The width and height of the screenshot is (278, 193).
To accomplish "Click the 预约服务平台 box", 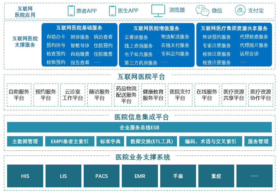I will coord(46,95).
